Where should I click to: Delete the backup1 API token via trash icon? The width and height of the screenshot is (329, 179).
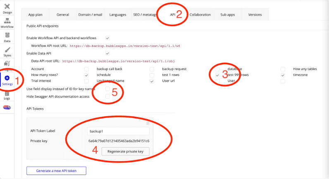(148, 123)
